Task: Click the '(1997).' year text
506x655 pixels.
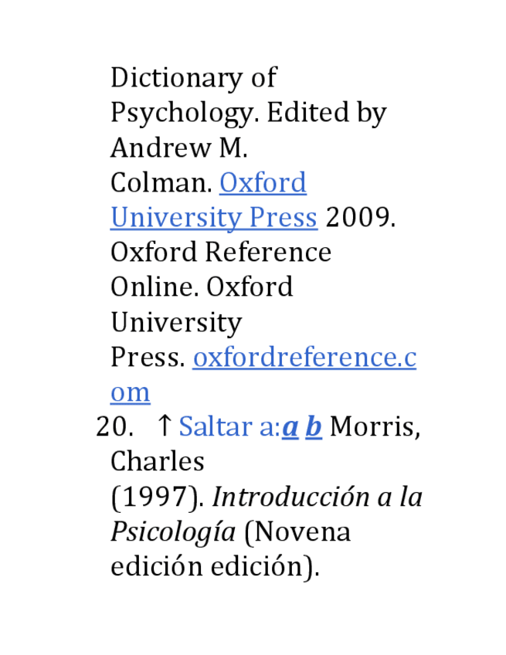Action: (158, 497)
